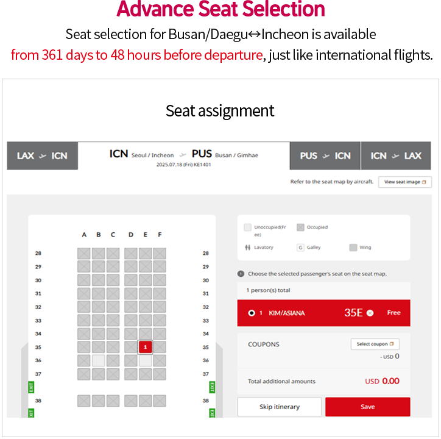Click the Occupied legend seat icon
The image size is (441, 439).
300,227
